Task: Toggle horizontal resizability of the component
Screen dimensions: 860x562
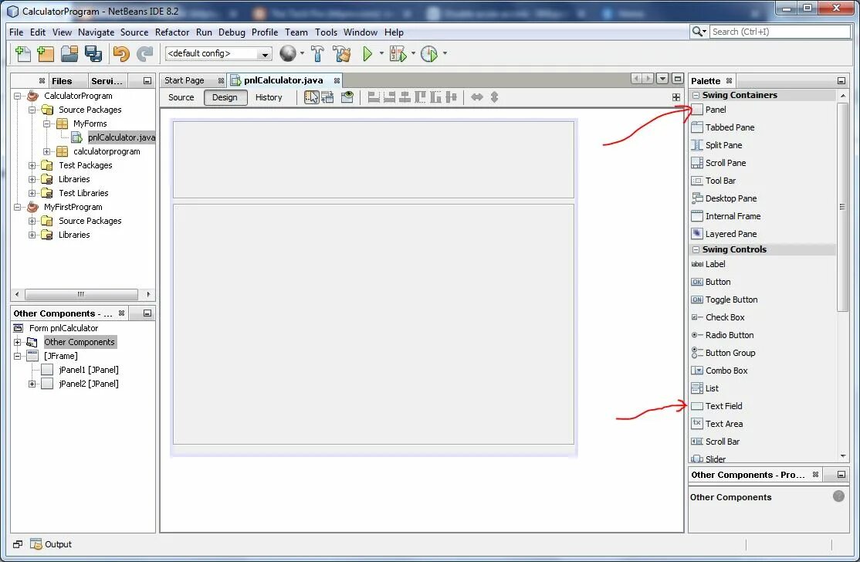Action: [477, 97]
